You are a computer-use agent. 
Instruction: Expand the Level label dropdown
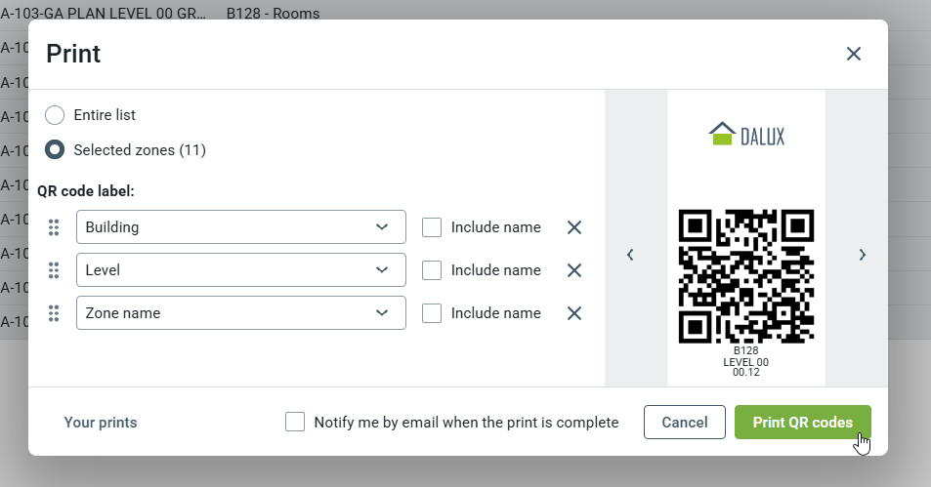[240, 270]
